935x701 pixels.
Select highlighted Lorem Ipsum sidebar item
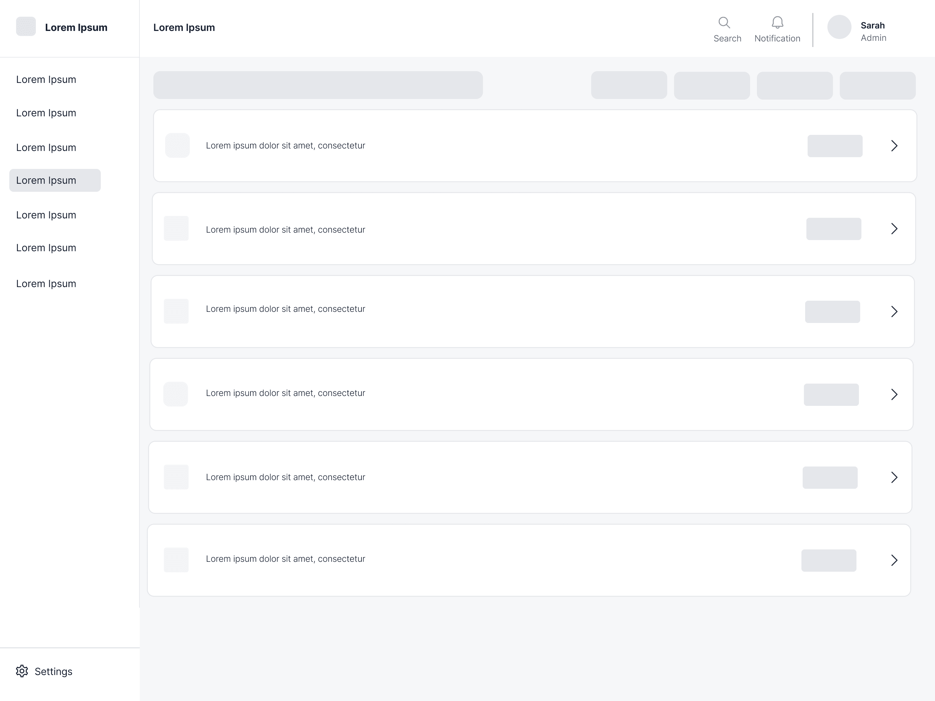55,181
